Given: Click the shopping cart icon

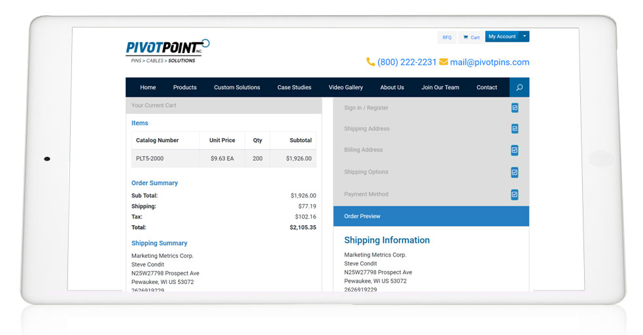Looking at the screenshot, I should (466, 37).
